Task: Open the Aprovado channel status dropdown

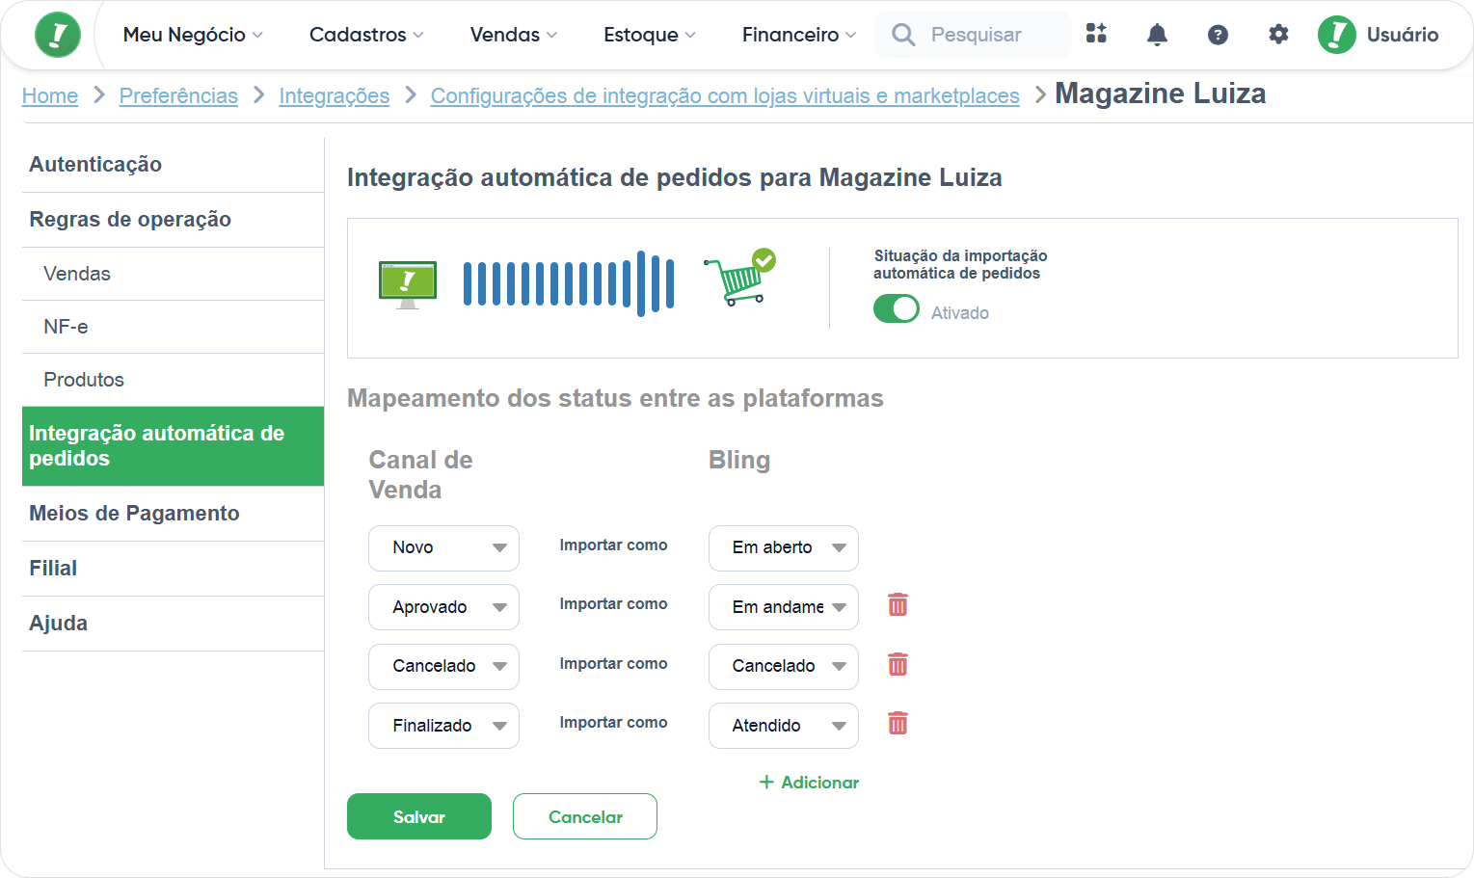Action: 443,607
